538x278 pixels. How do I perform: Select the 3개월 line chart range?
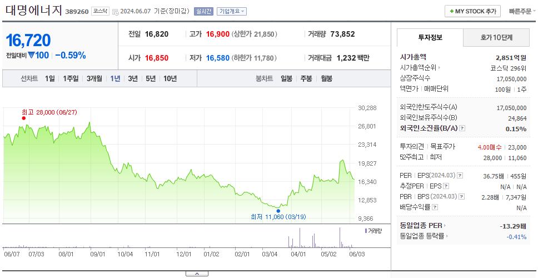point(94,78)
